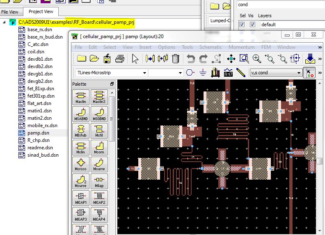The width and height of the screenshot is (325, 235).
Task: Open the Momentum menu
Action: [241, 47]
